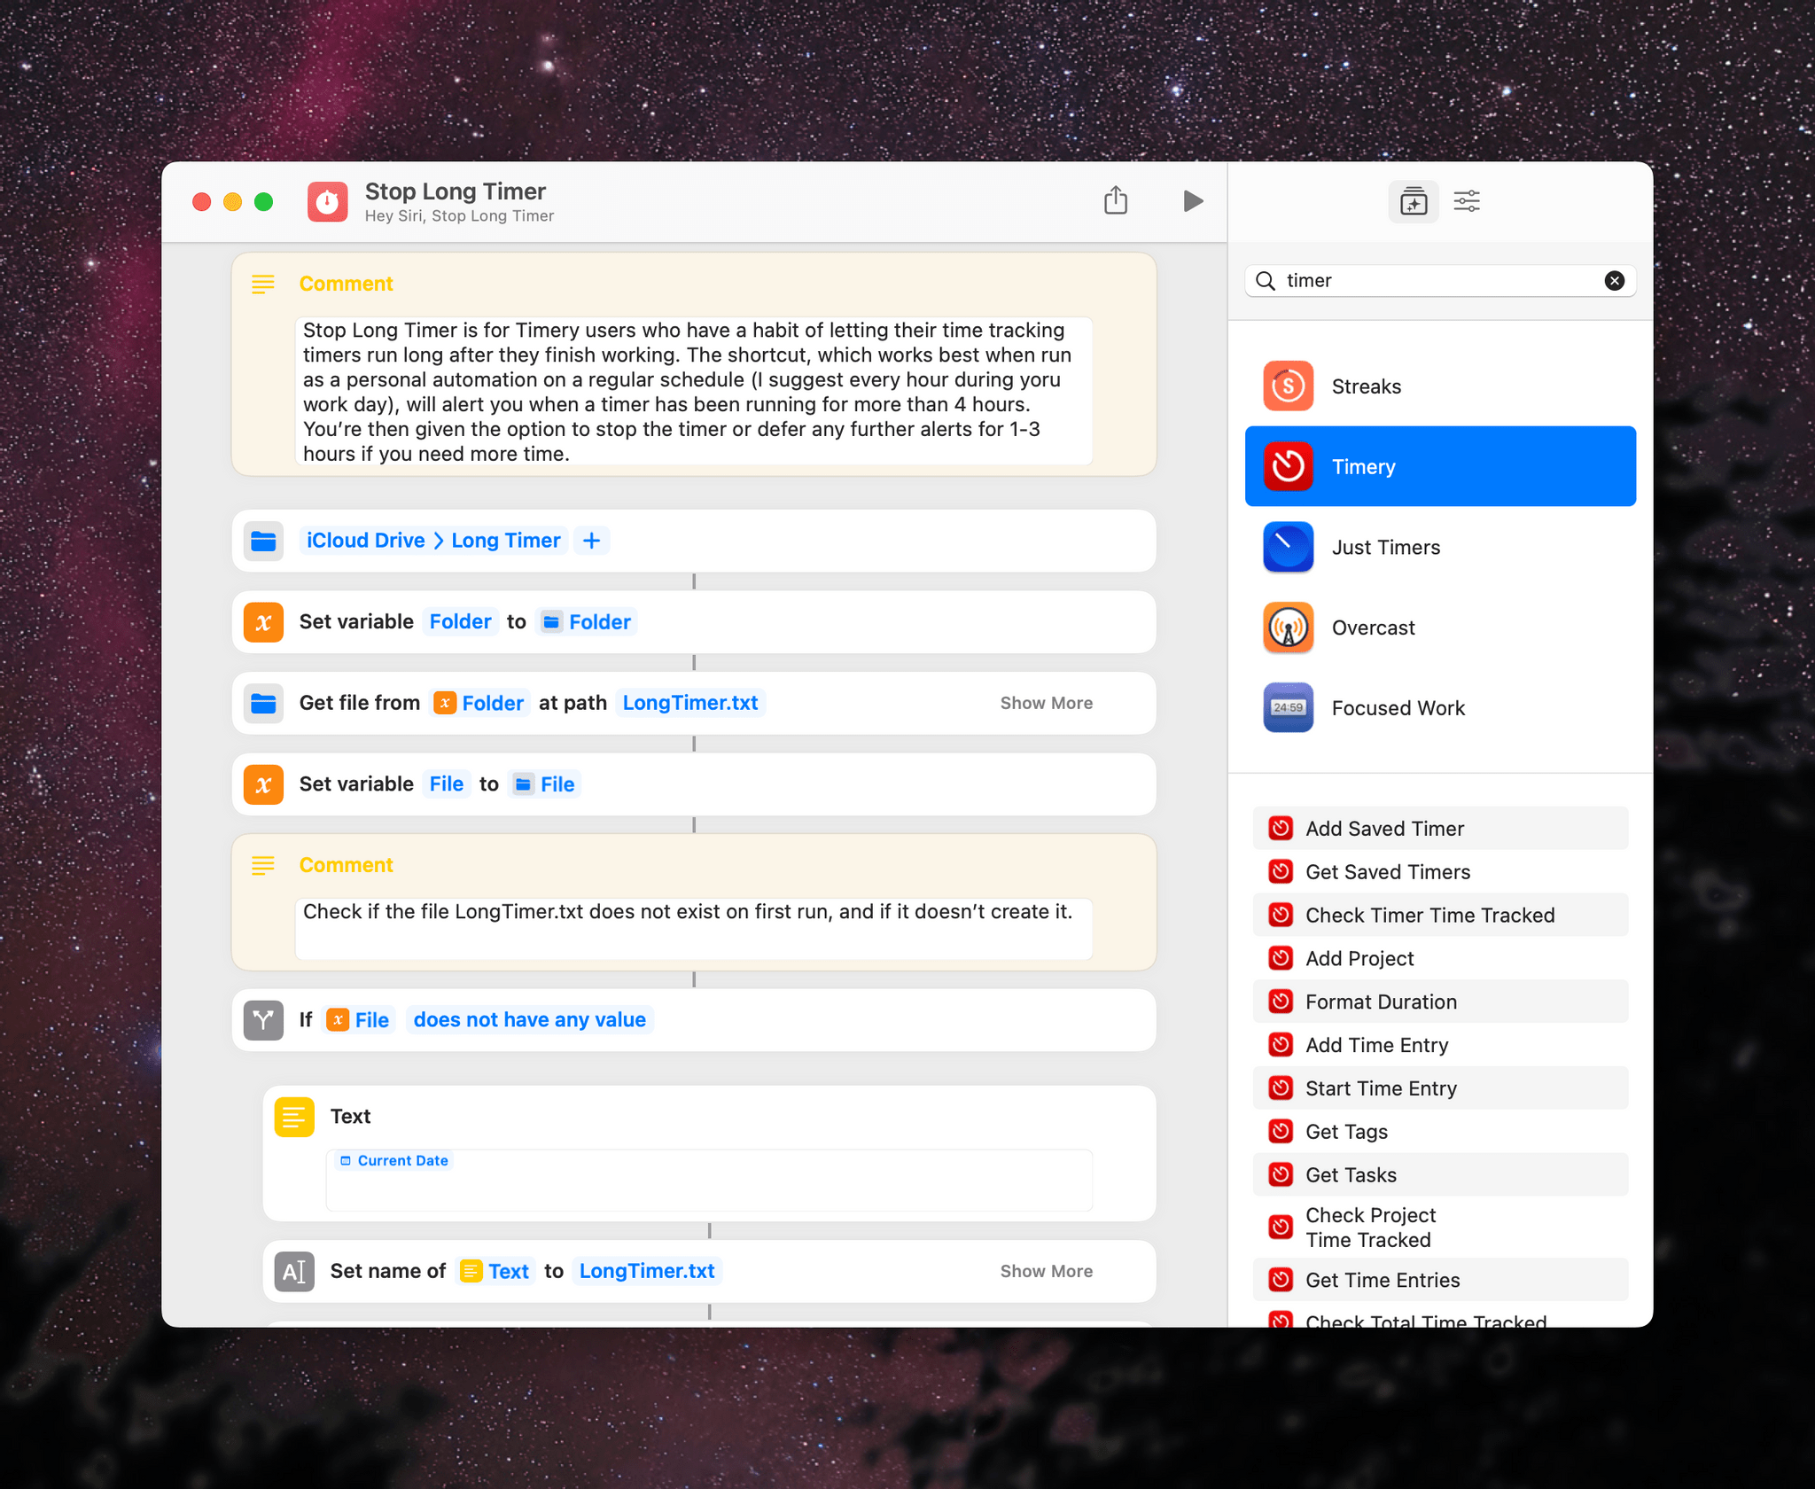
Task: Clear the timer search field
Action: (1615, 281)
